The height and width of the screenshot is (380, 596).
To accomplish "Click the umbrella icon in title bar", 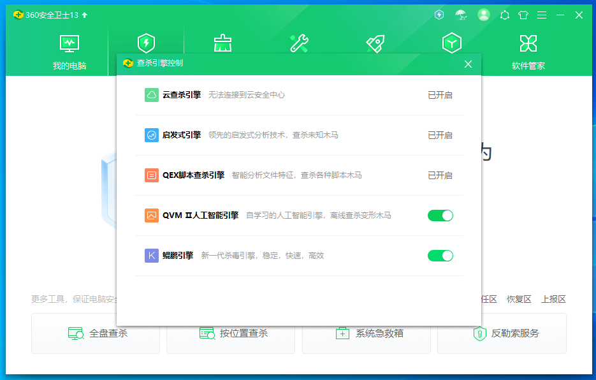I will click(x=461, y=15).
